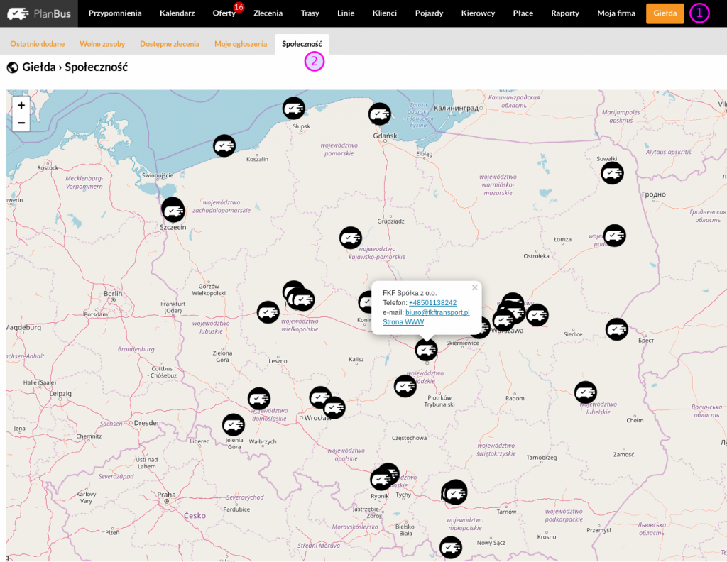
Task: Select the bus marker near Piotrków Trybunalski
Action: pos(405,385)
